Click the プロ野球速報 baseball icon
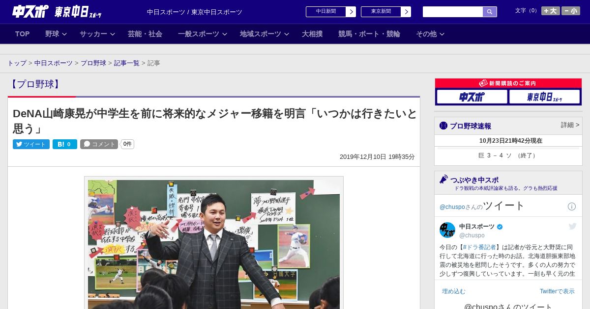This screenshot has width=590, height=309. coord(443,126)
